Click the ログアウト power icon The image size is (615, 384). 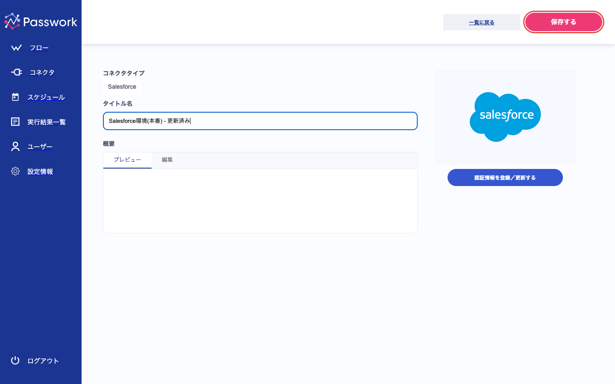(15, 361)
